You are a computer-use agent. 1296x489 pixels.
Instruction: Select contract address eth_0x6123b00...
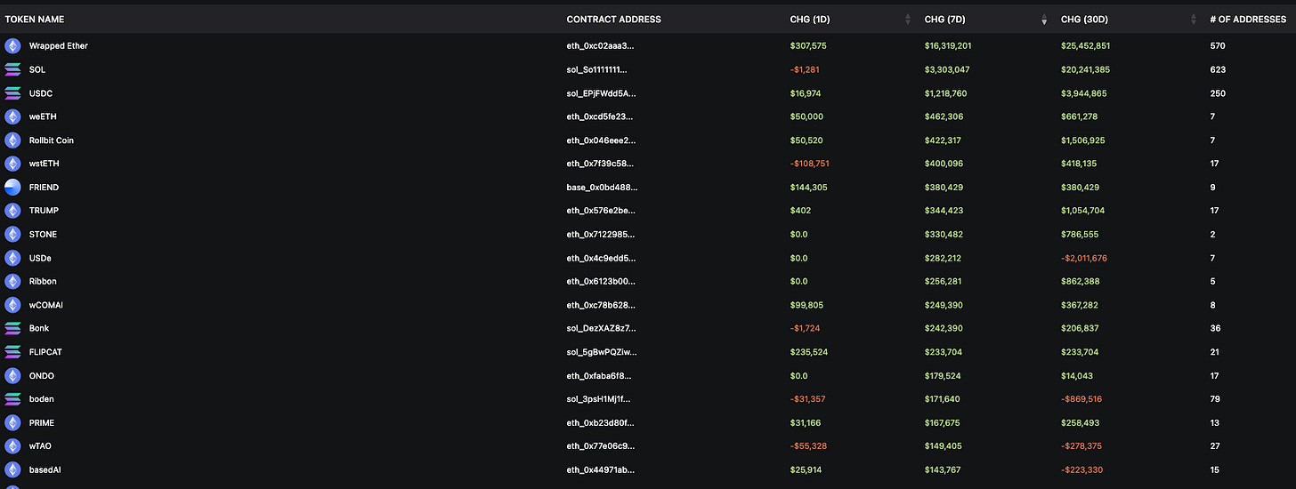click(x=601, y=281)
